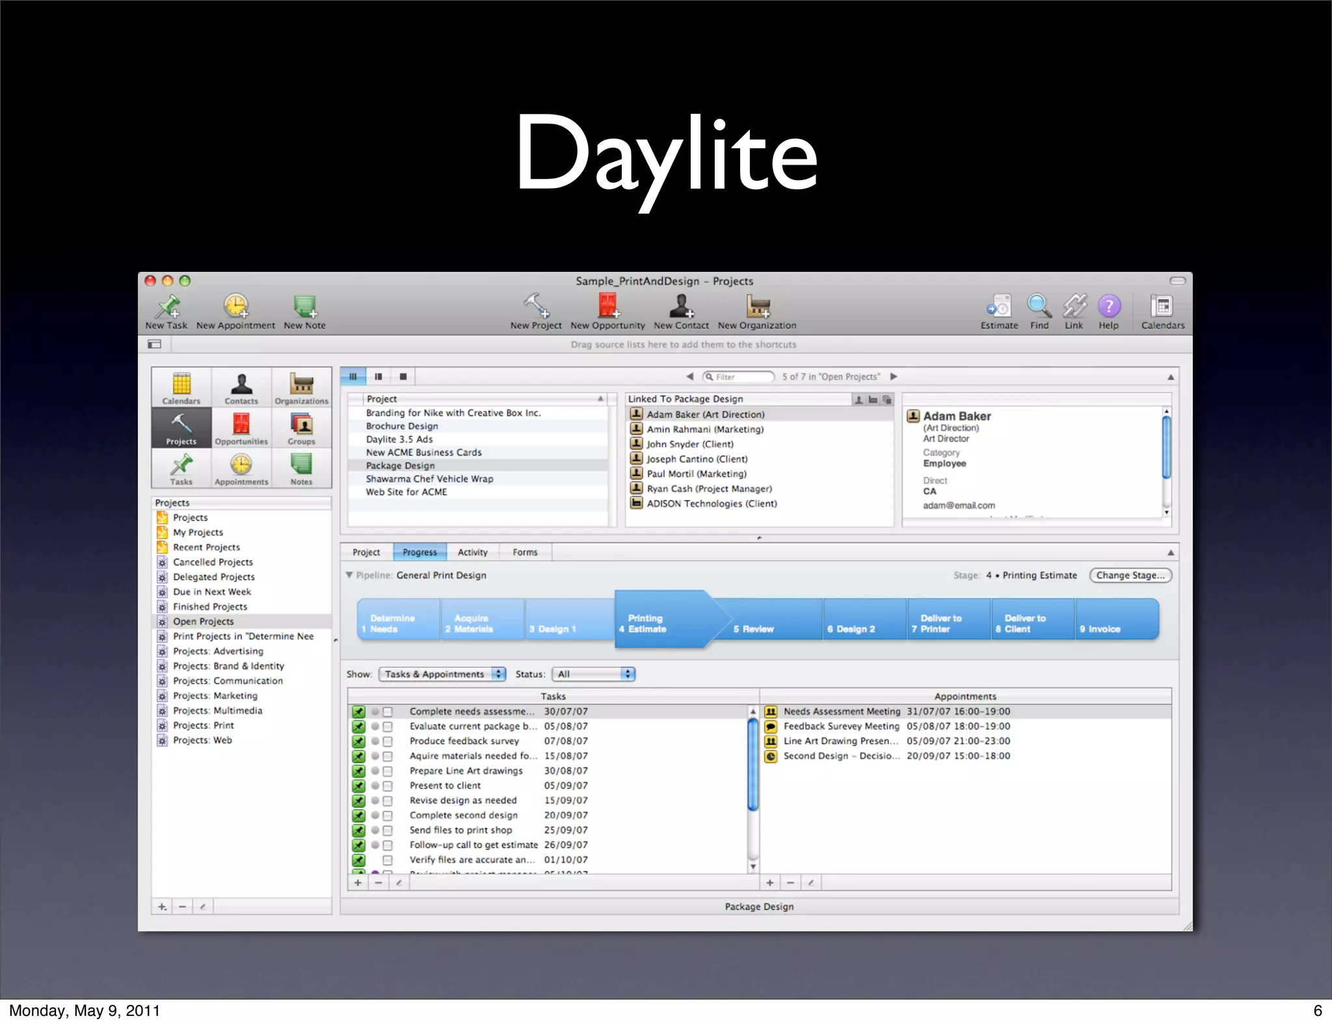
Task: Create a New Appointment from toolbar
Action: pos(235,312)
